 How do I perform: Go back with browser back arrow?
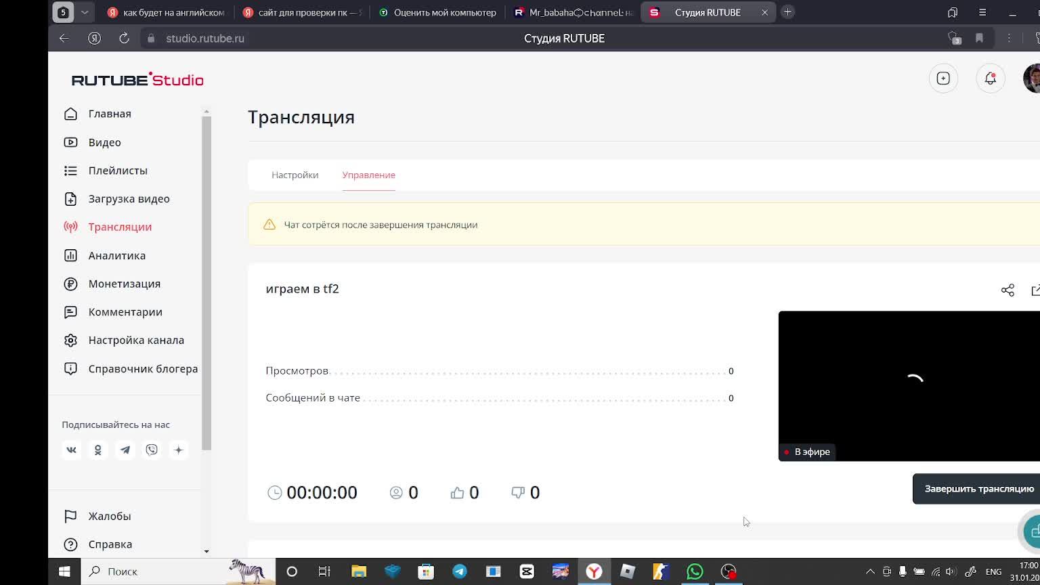pos(64,39)
